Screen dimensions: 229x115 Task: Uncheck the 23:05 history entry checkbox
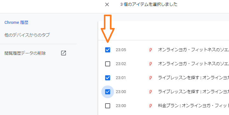[x=108, y=50]
